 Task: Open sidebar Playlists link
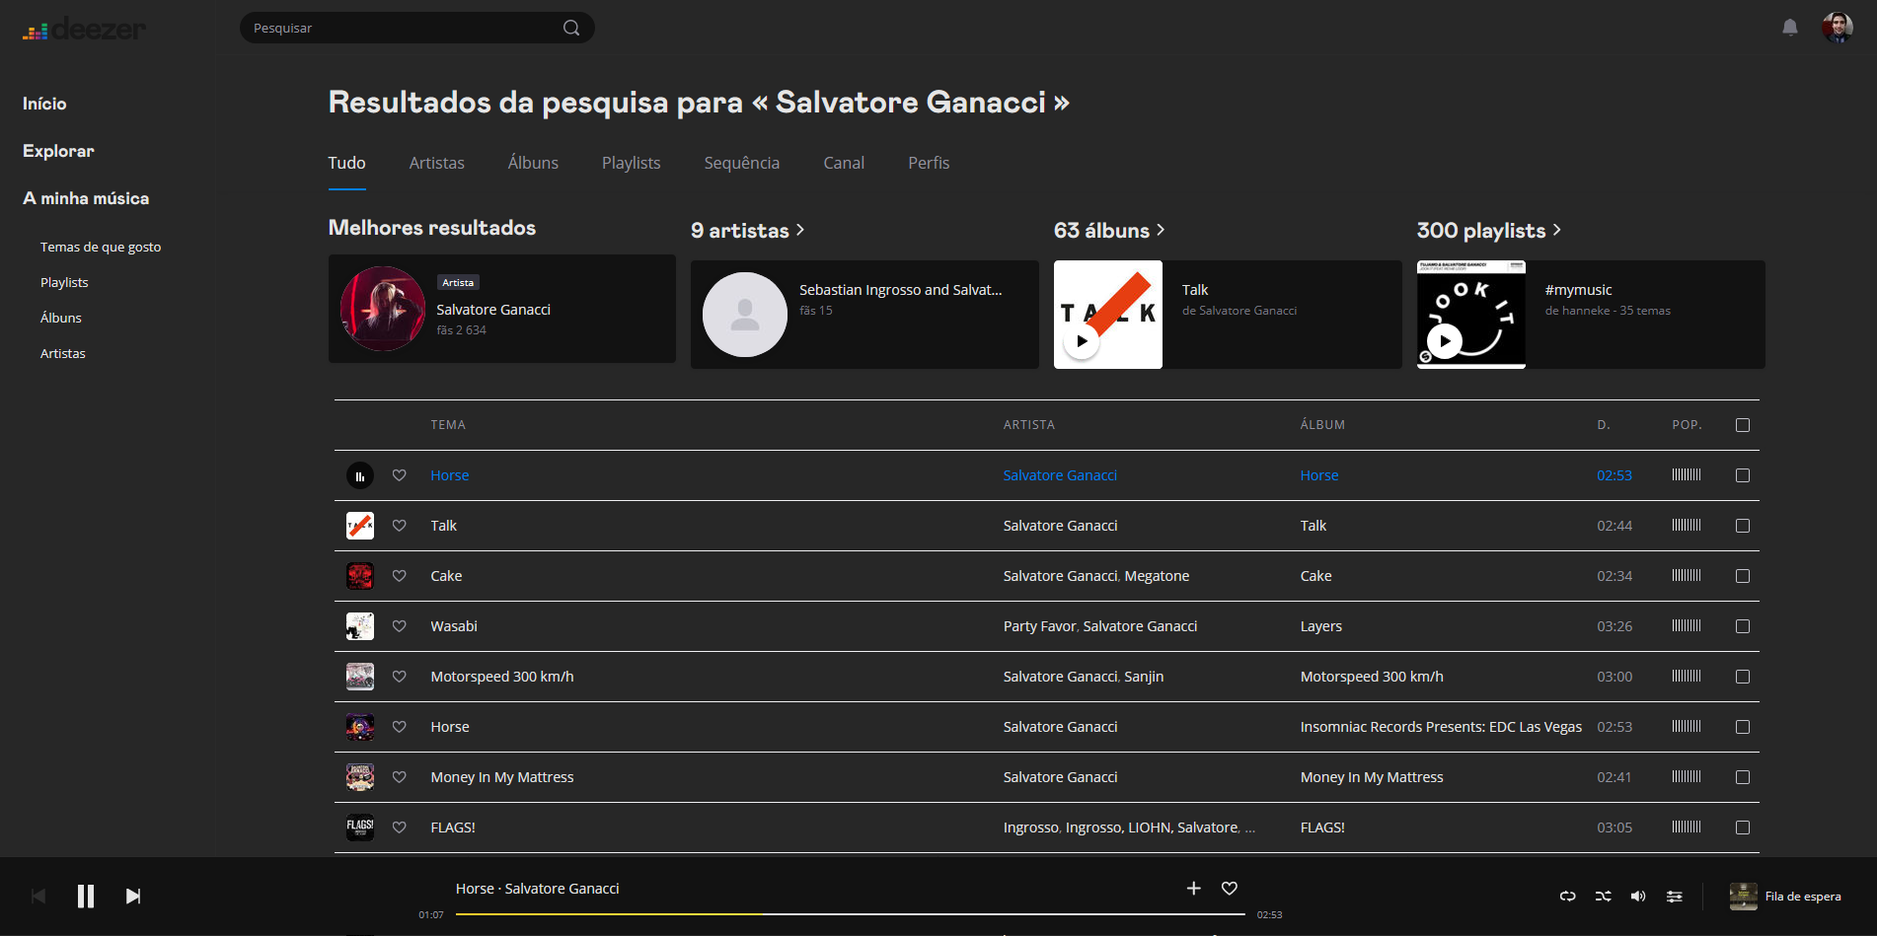point(64,282)
